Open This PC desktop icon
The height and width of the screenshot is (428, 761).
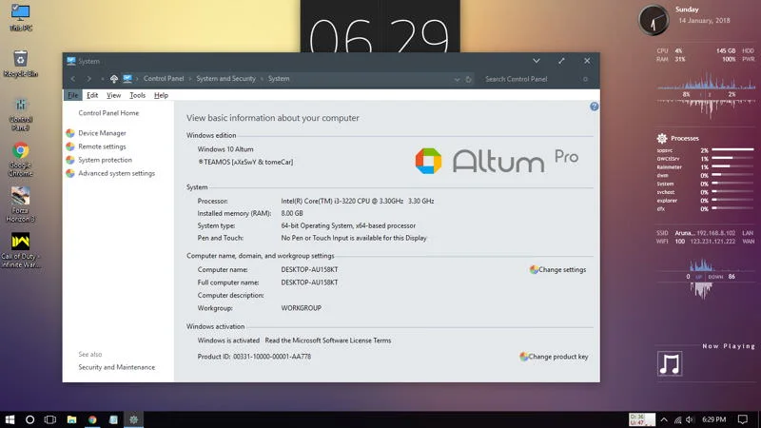(x=20, y=17)
